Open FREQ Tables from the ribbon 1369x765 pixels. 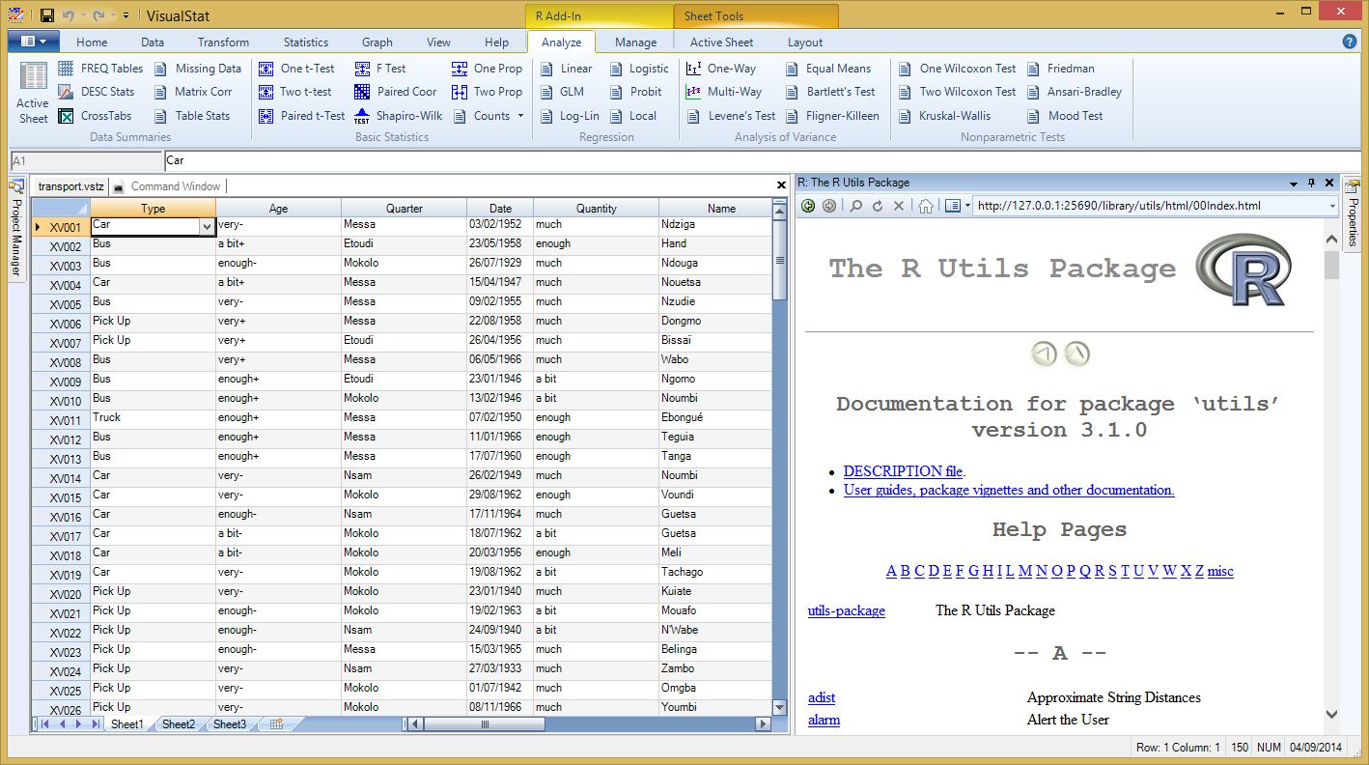pos(100,69)
